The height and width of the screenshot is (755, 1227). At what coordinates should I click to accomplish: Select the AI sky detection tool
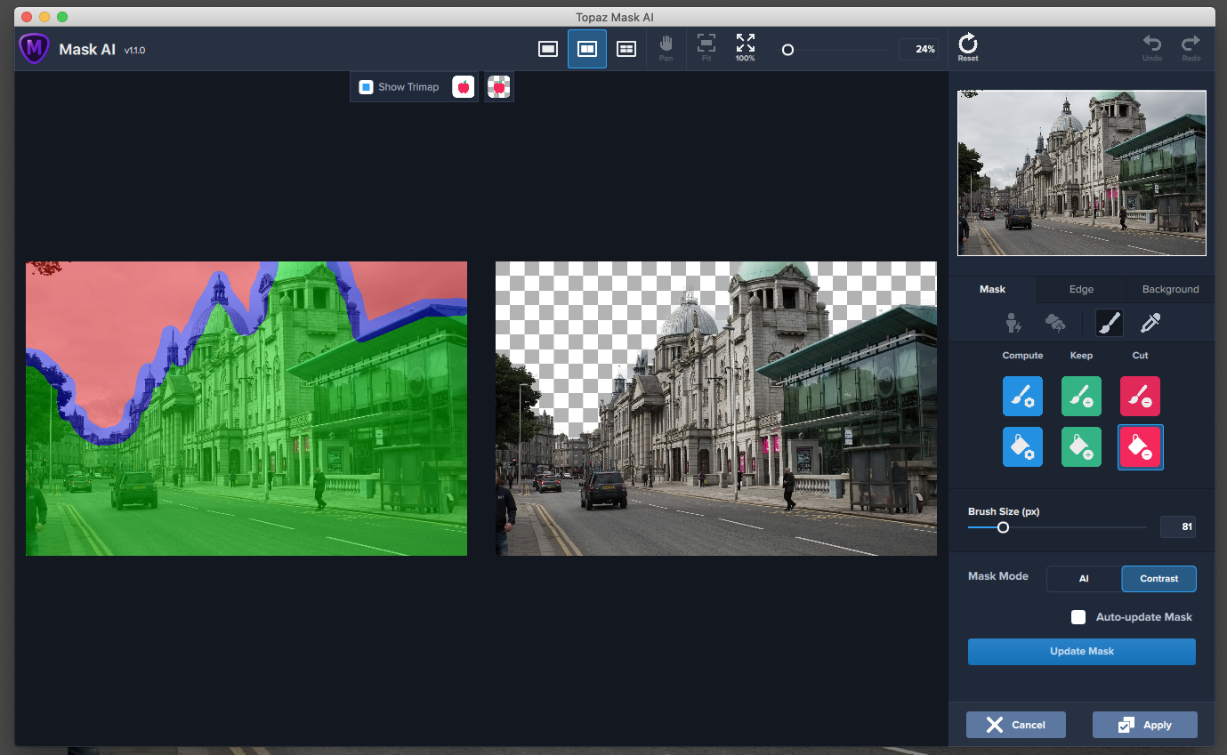pyautogui.click(x=1055, y=323)
